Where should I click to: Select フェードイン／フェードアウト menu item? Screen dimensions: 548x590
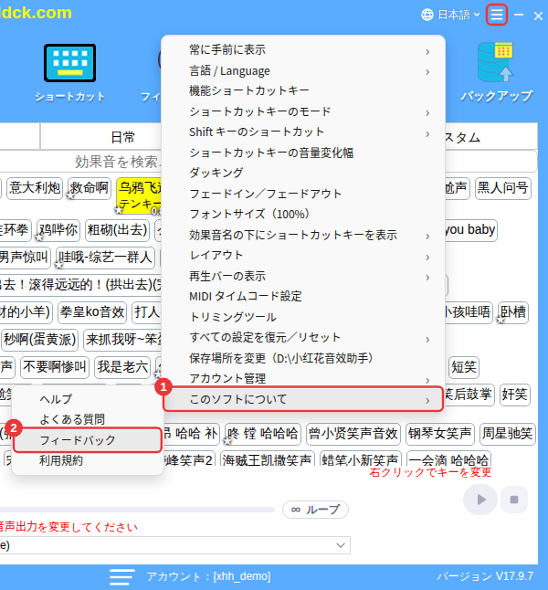[304, 194]
